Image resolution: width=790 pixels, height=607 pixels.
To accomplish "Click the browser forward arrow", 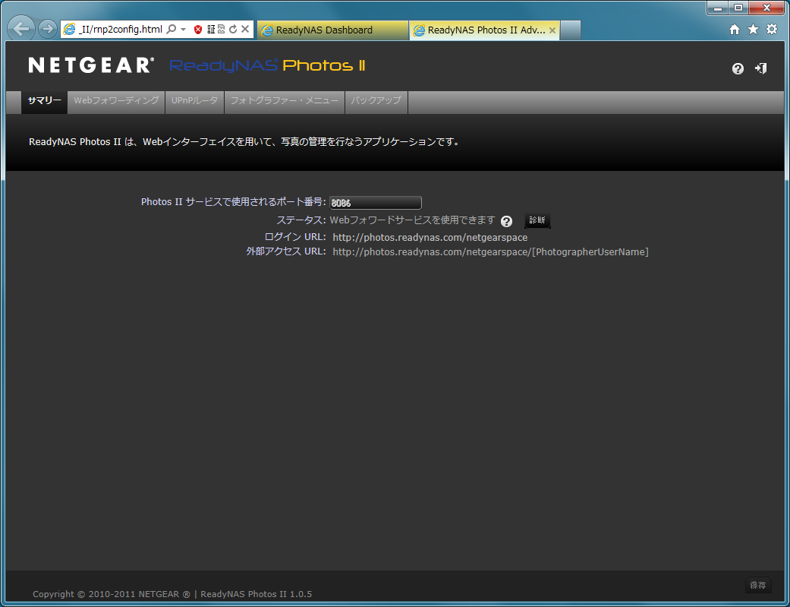I will click(48, 30).
